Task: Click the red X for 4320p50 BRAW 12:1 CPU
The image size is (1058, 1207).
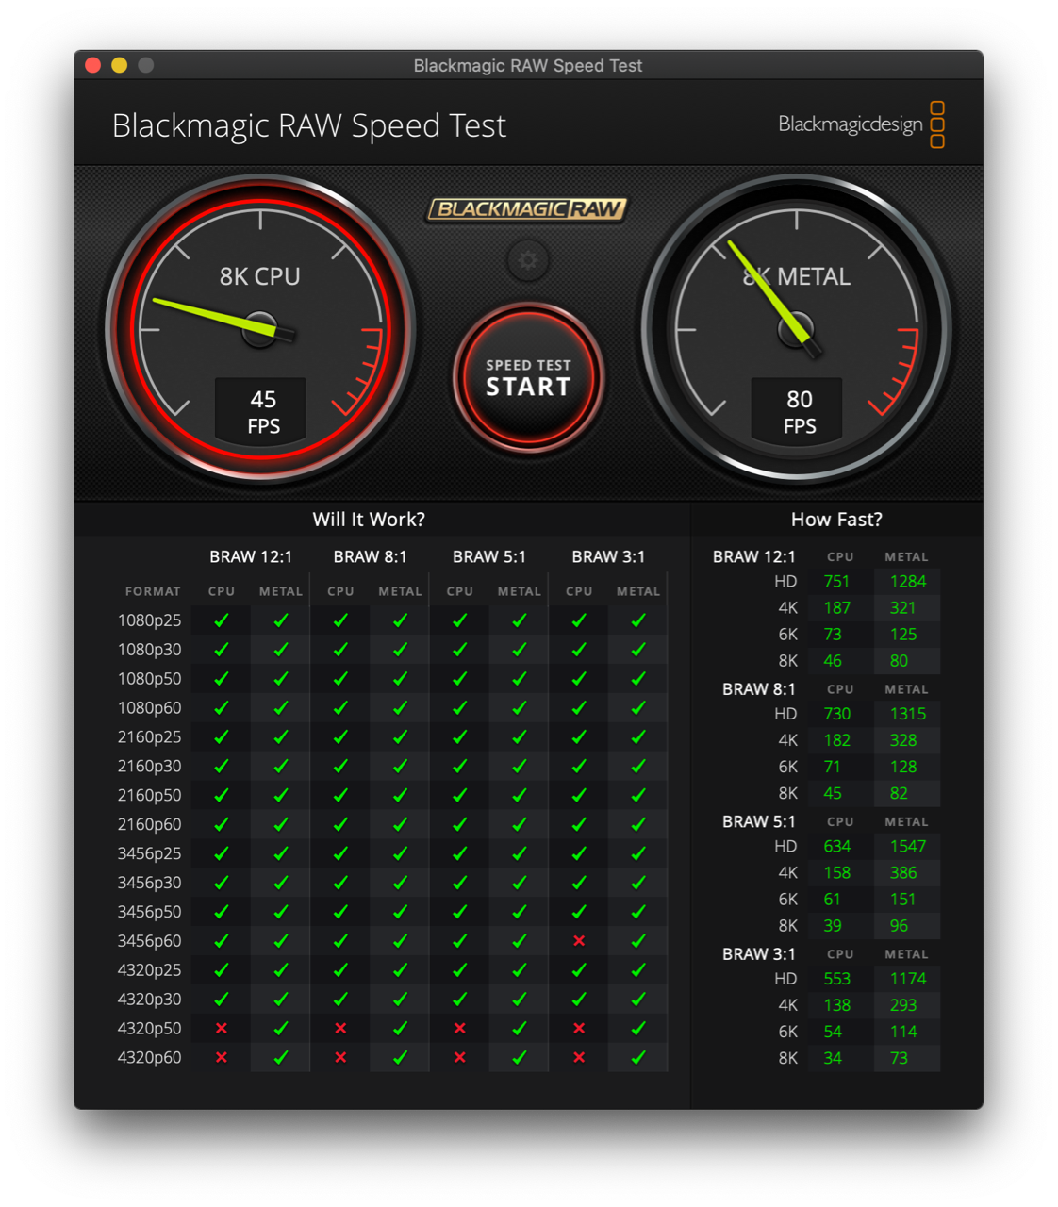Action: pos(222,1029)
